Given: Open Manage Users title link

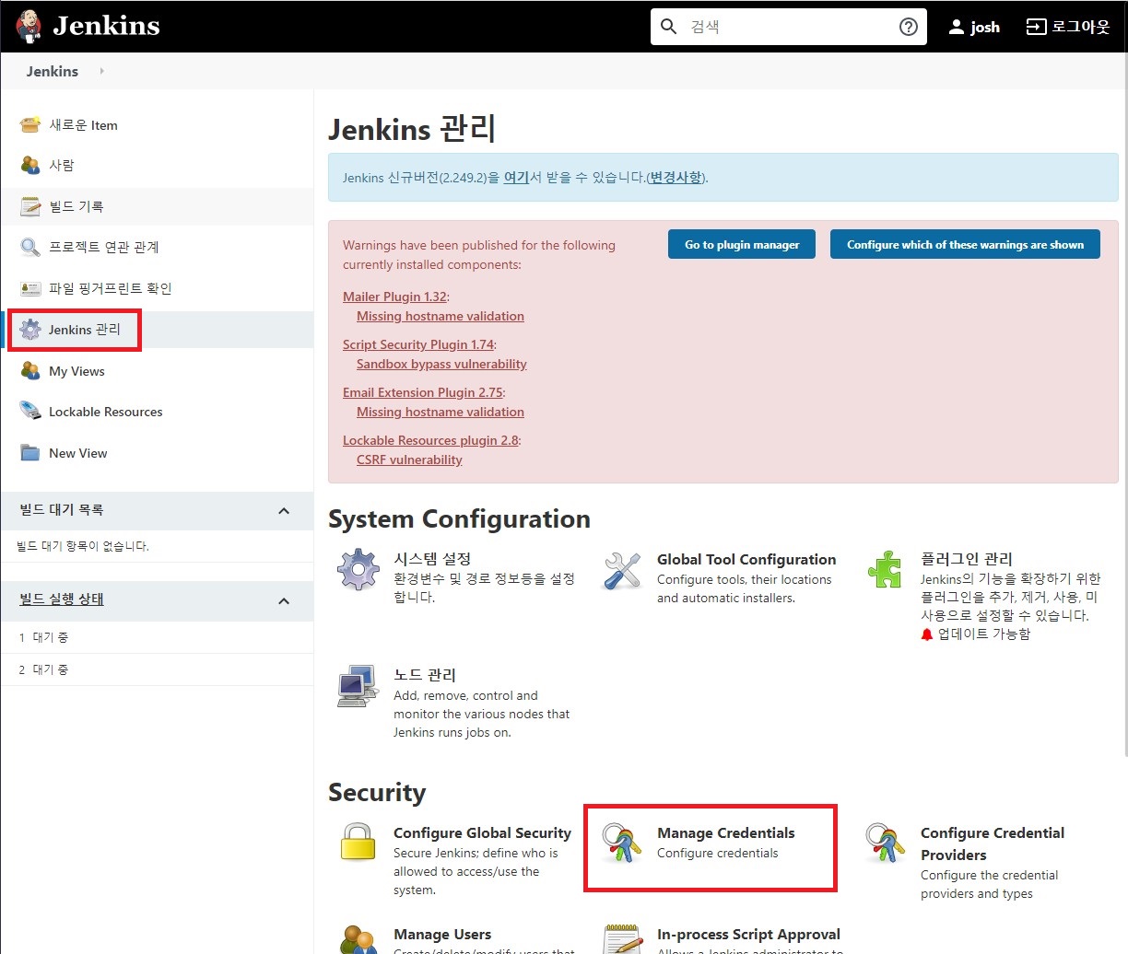Looking at the screenshot, I should [442, 934].
